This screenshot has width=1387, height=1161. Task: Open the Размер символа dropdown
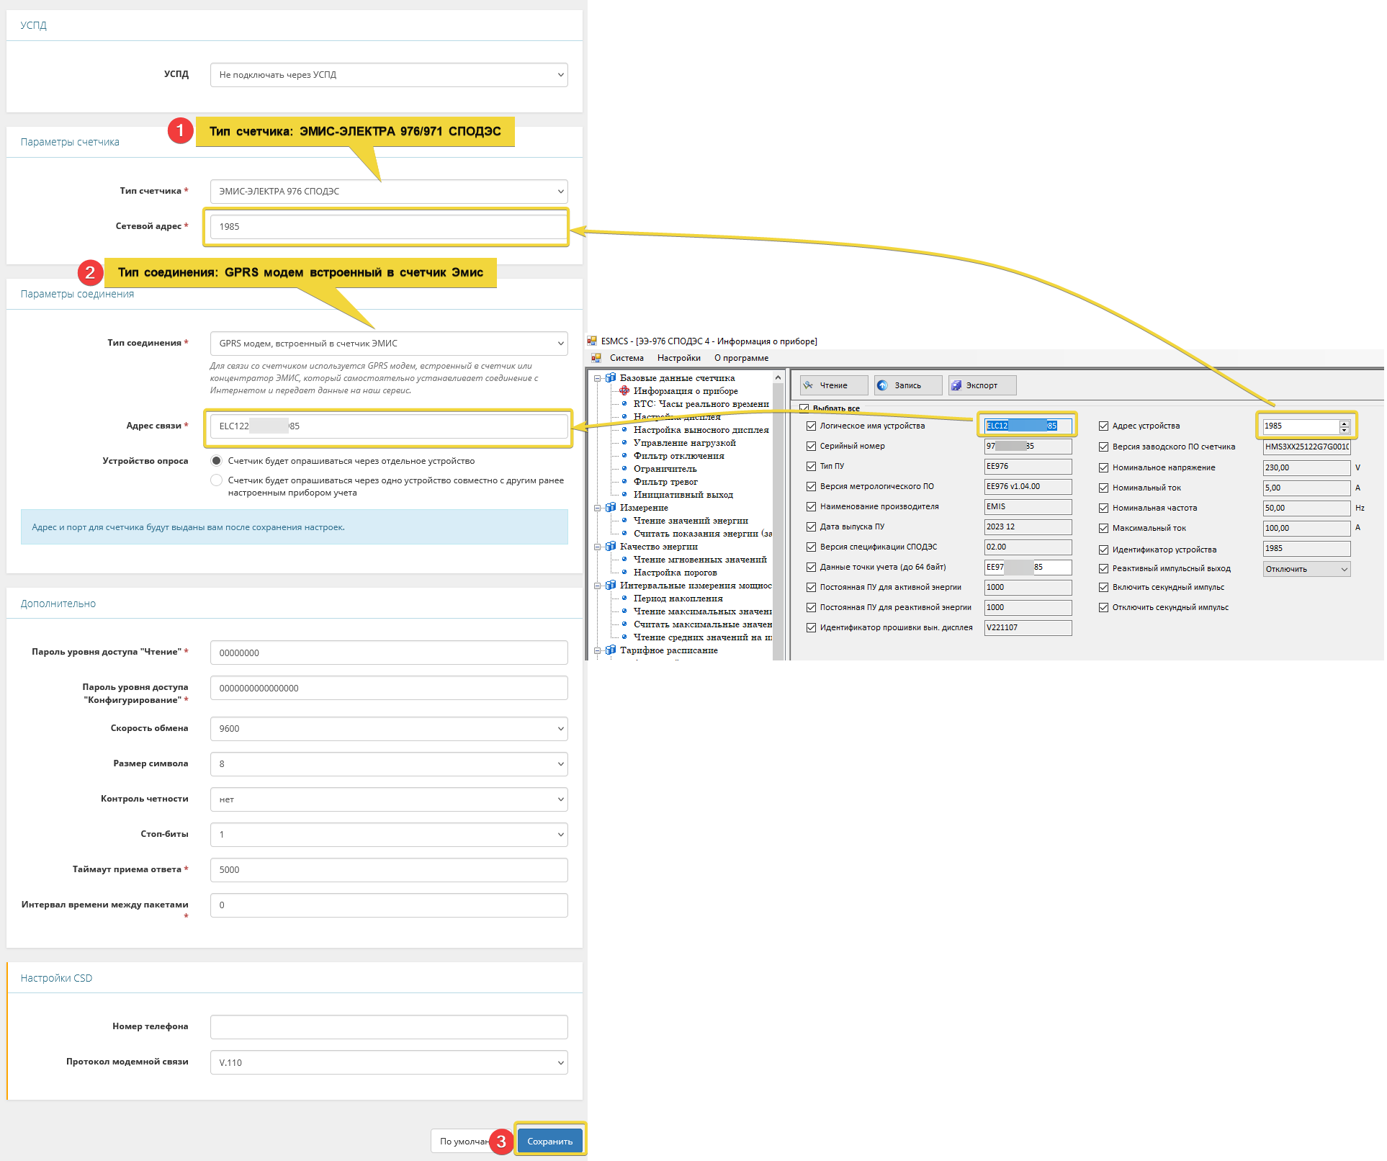point(389,764)
